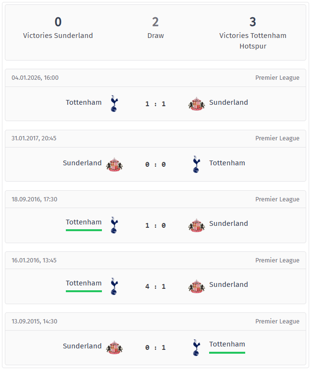Screen dimensions: 312x371
Task: Click Tottenham crest in 13.09.2015 match
Action: 196,347
